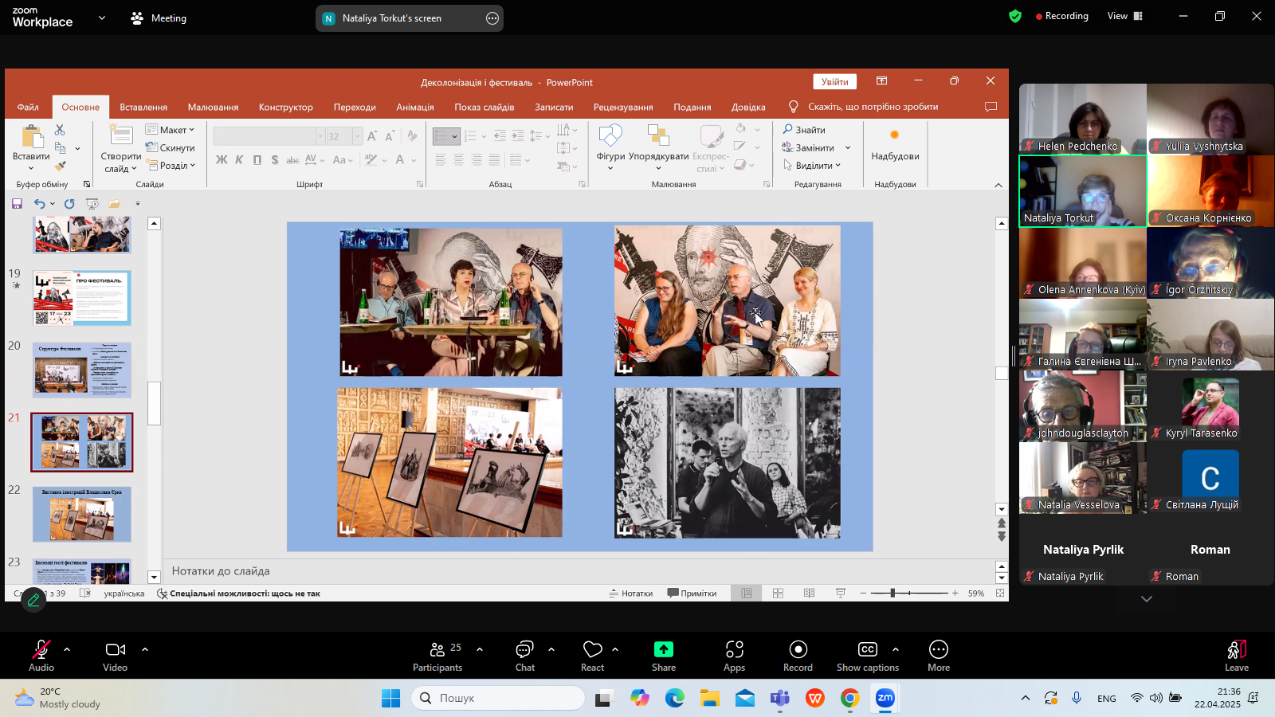
Task: Open the Zoom Chat panel
Action: [x=524, y=650]
